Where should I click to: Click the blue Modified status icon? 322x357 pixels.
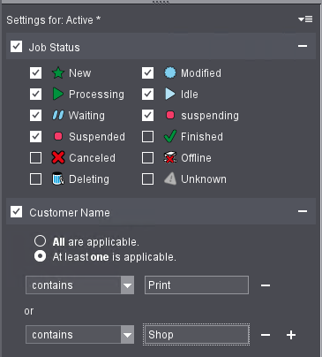point(170,72)
